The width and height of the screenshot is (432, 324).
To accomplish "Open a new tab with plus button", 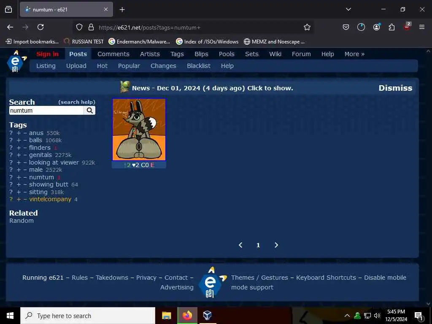I will [x=122, y=10].
